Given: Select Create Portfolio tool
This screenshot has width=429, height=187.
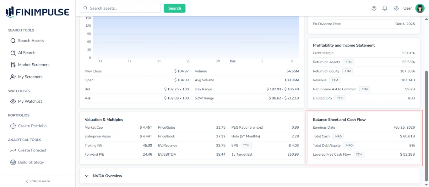Looking at the screenshot, I should tap(32, 126).
